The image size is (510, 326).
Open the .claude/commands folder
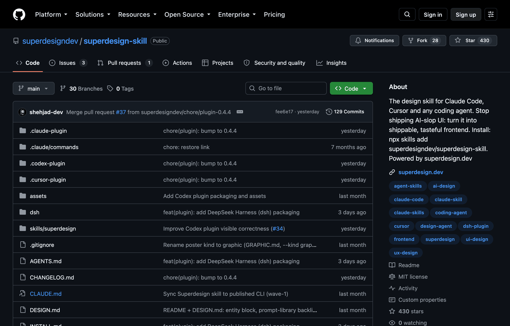(54, 147)
